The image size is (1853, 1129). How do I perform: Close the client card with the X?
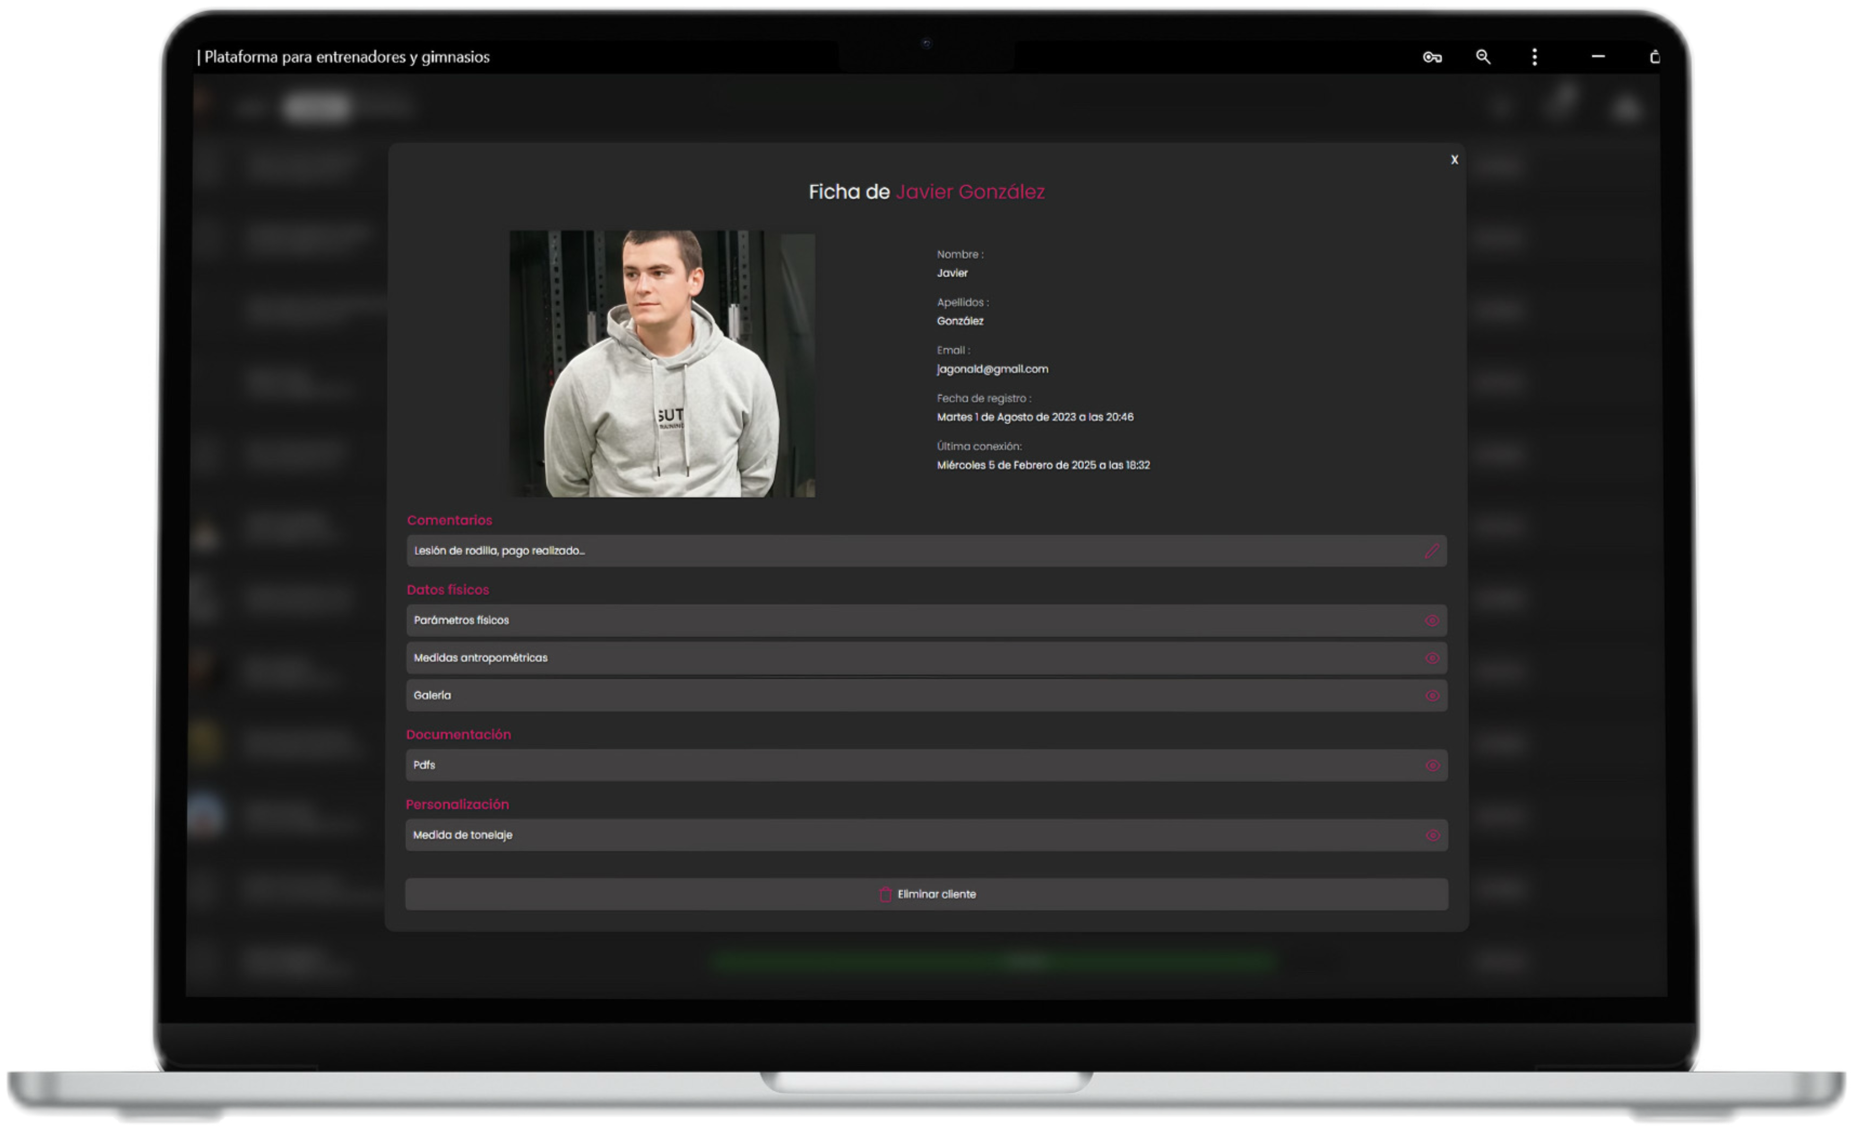(x=1454, y=160)
